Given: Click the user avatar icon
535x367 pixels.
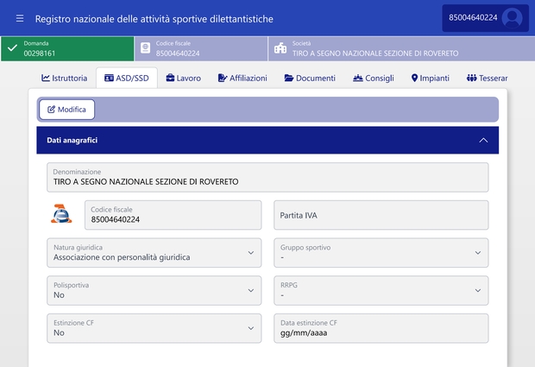Looking at the screenshot, I should 513,18.
